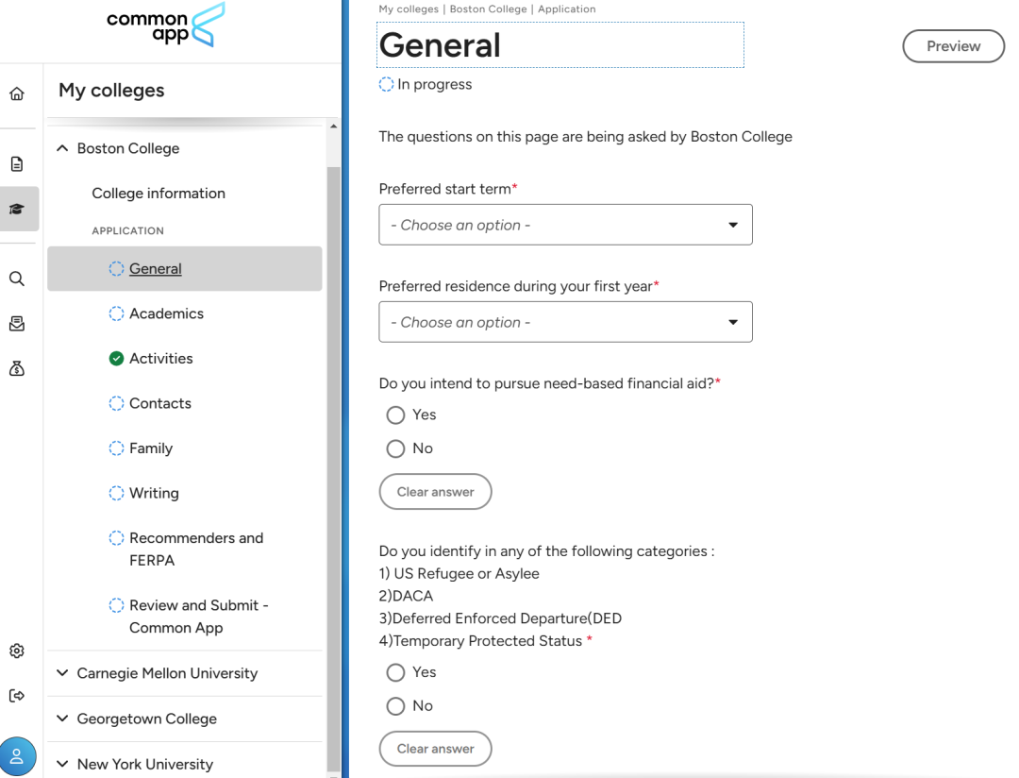Click the In progress status circle under General heading
Image resolution: width=1019 pixels, height=778 pixels.
tap(386, 85)
